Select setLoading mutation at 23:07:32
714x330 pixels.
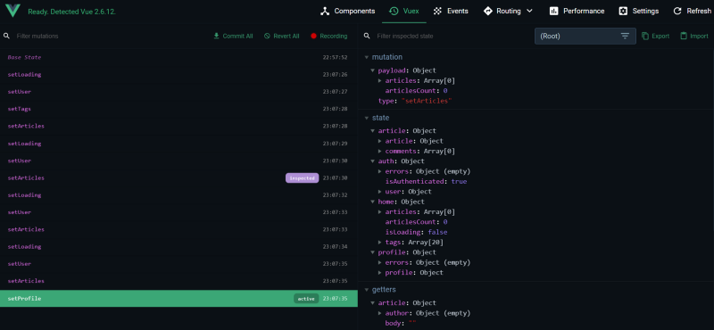click(x=178, y=194)
